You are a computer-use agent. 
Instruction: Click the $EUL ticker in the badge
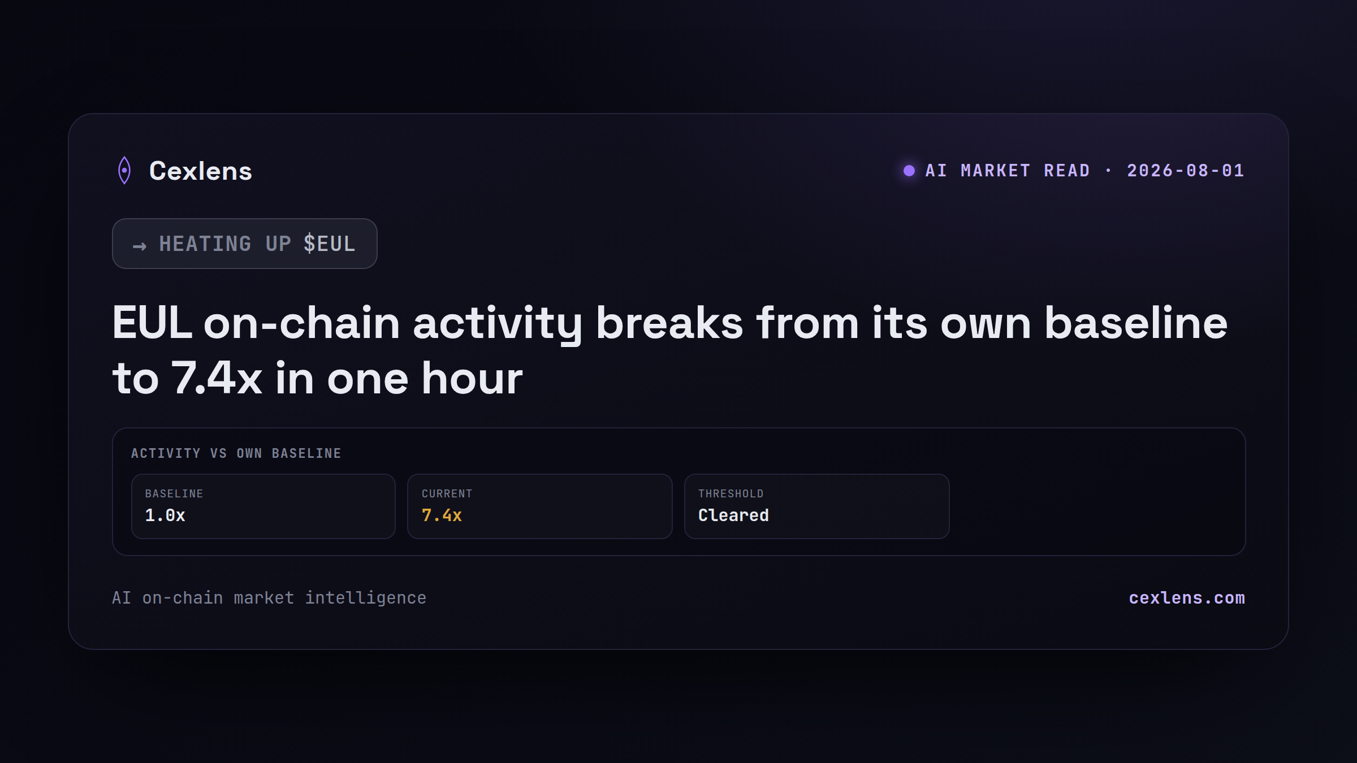330,244
